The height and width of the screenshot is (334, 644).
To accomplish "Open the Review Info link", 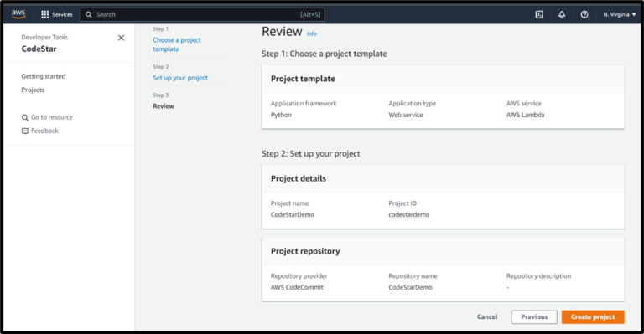I will tap(312, 34).
